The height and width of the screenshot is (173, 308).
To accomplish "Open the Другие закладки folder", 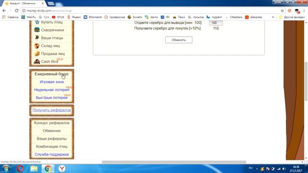I will click(x=292, y=17).
